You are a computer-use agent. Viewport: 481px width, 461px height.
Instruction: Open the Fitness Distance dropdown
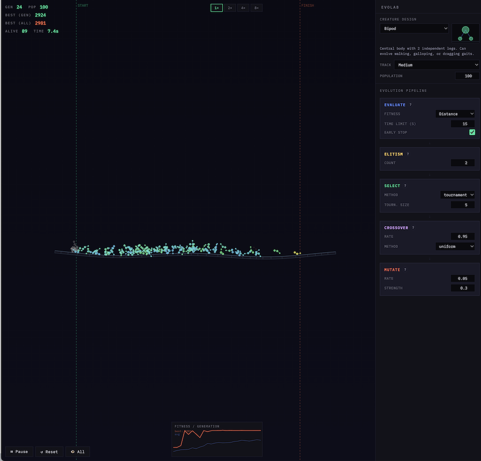pyautogui.click(x=455, y=114)
